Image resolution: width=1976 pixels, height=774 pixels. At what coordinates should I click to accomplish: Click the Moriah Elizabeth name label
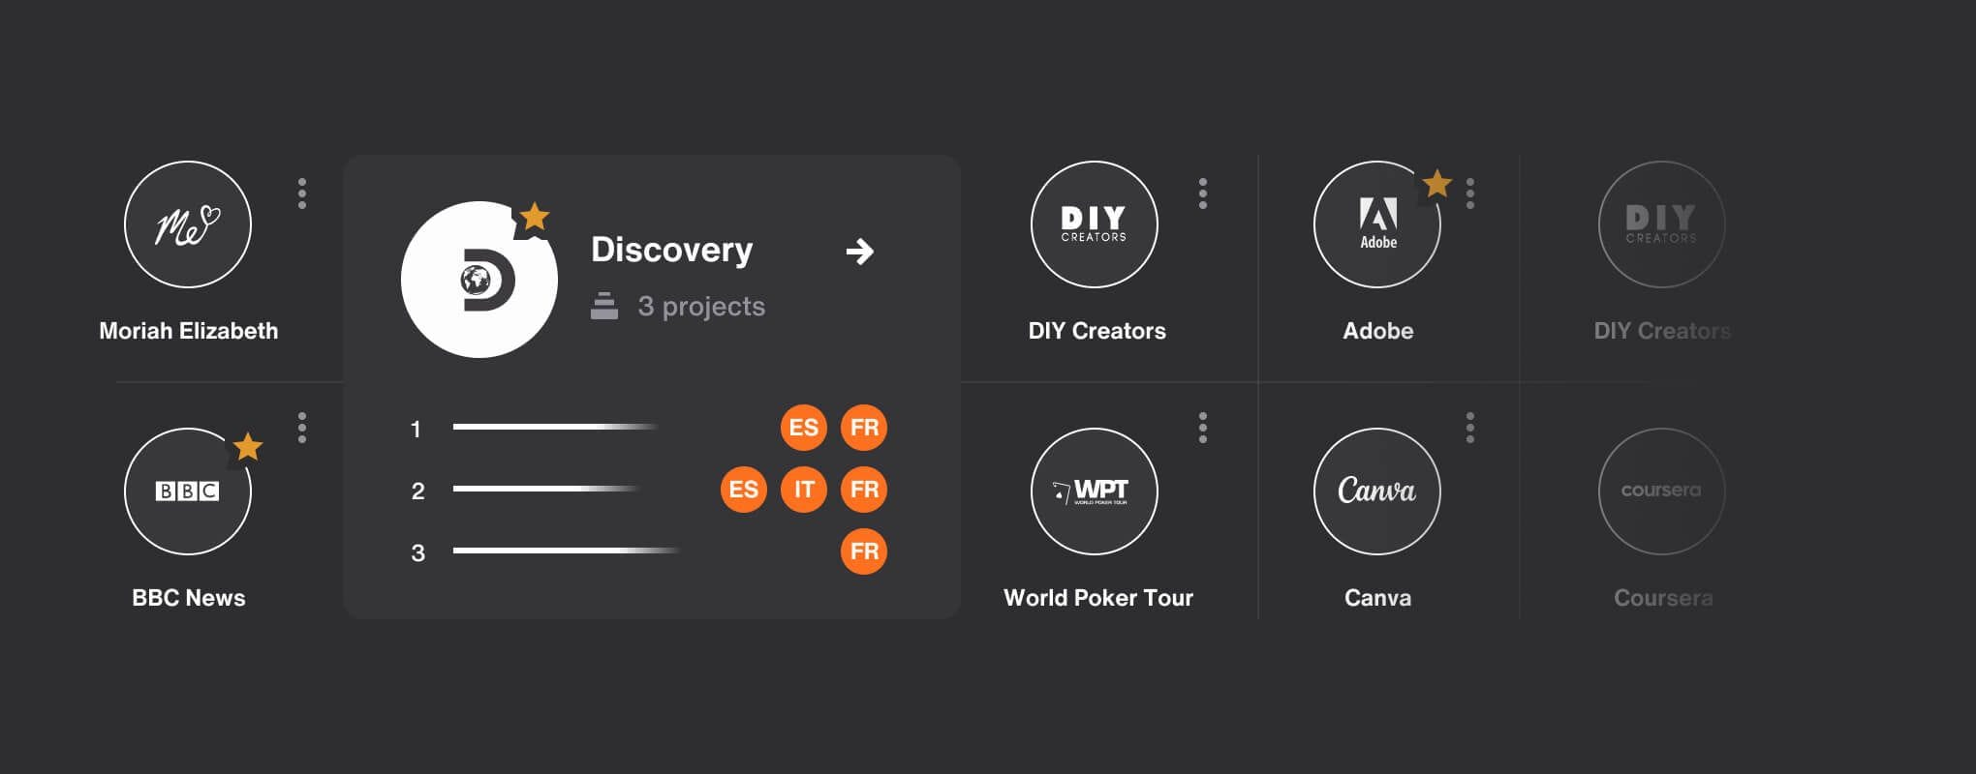coord(189,331)
